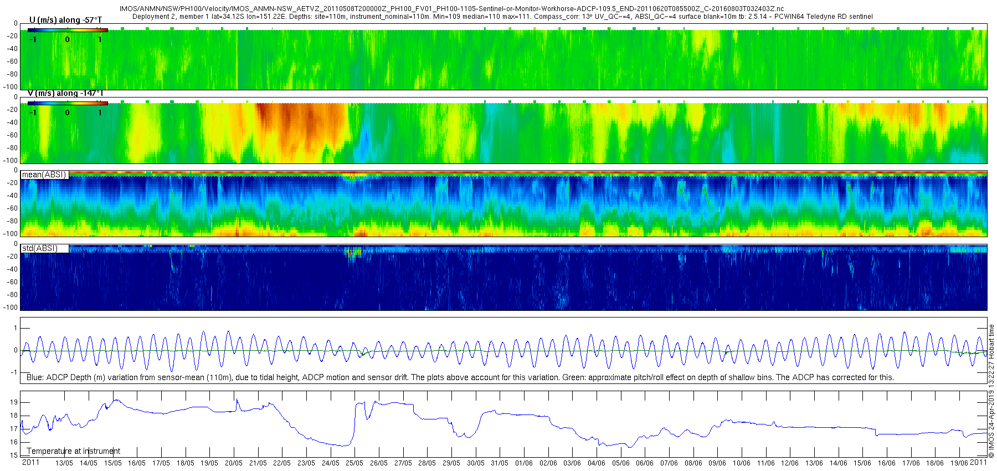Click the '04/06' date tick label

[597, 463]
